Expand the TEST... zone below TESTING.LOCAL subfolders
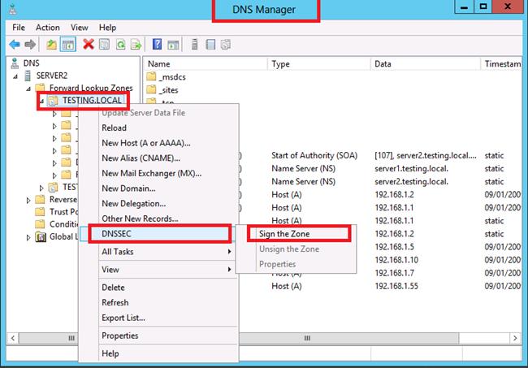This screenshot has width=528, height=368. [41, 188]
